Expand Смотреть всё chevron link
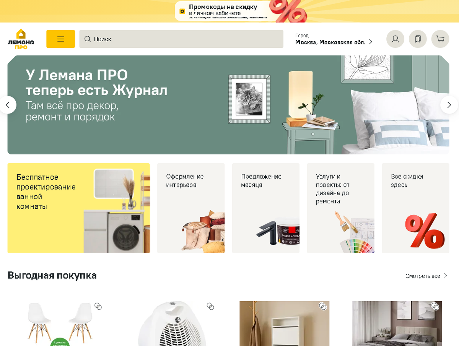The width and height of the screenshot is (459, 346). coord(426,276)
